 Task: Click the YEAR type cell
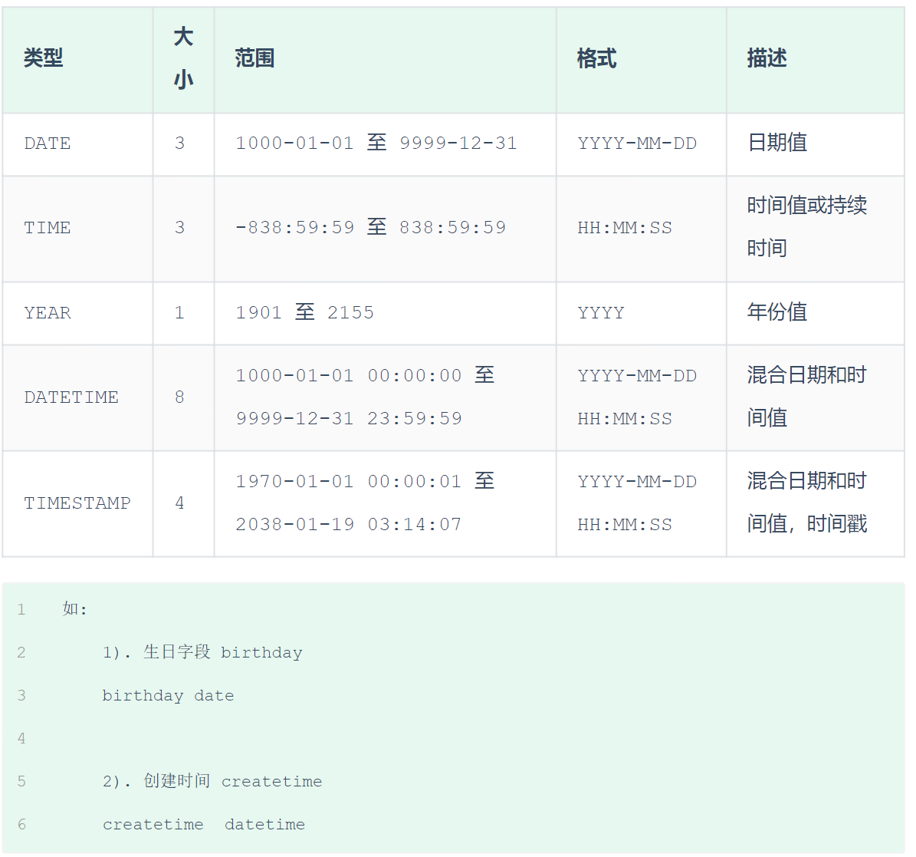pyautogui.click(x=48, y=313)
